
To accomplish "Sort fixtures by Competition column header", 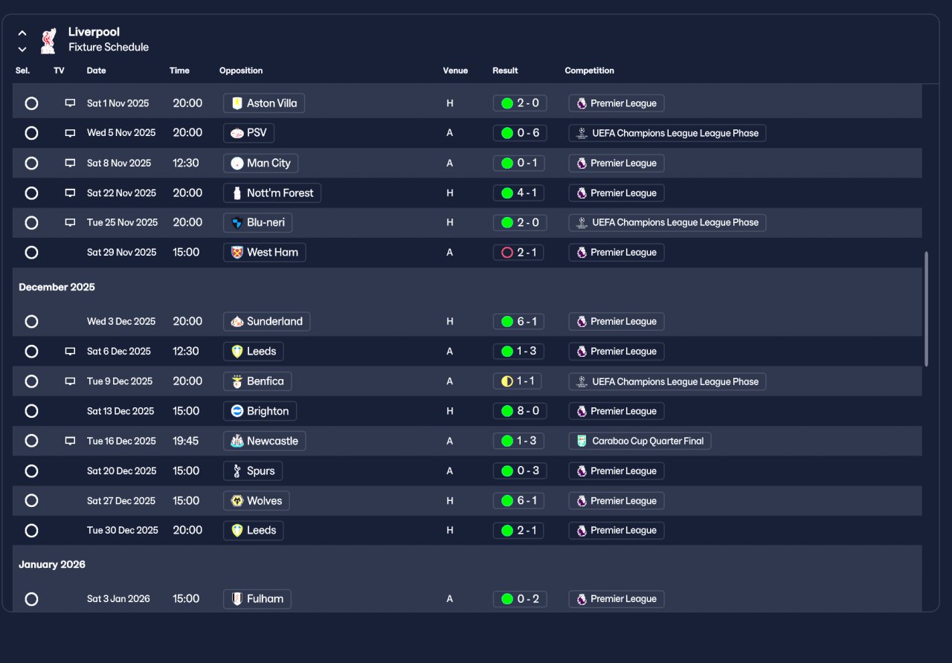I will tap(590, 71).
